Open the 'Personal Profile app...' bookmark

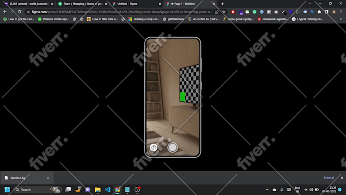[x=53, y=19]
